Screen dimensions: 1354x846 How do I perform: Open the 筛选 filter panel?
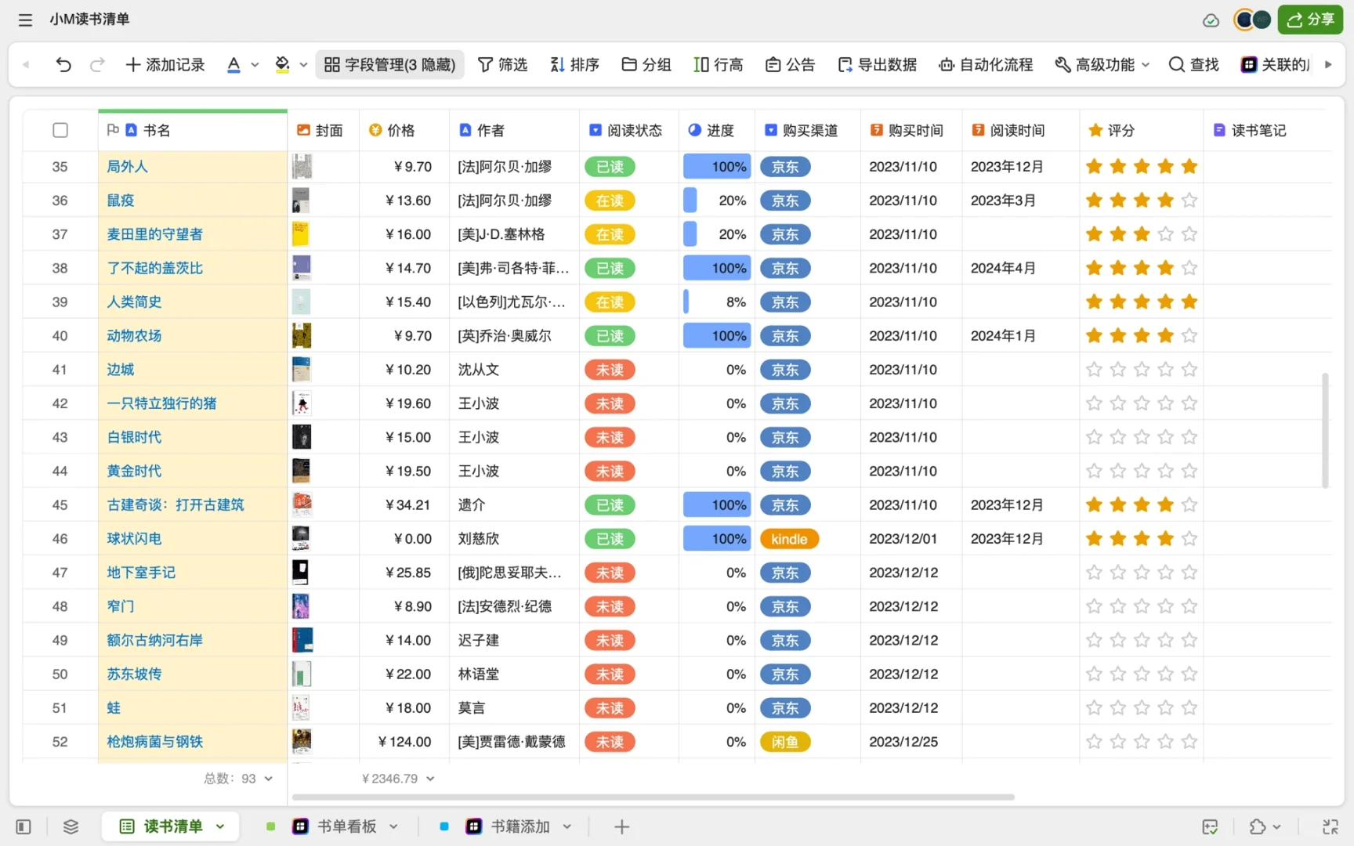[x=503, y=64]
